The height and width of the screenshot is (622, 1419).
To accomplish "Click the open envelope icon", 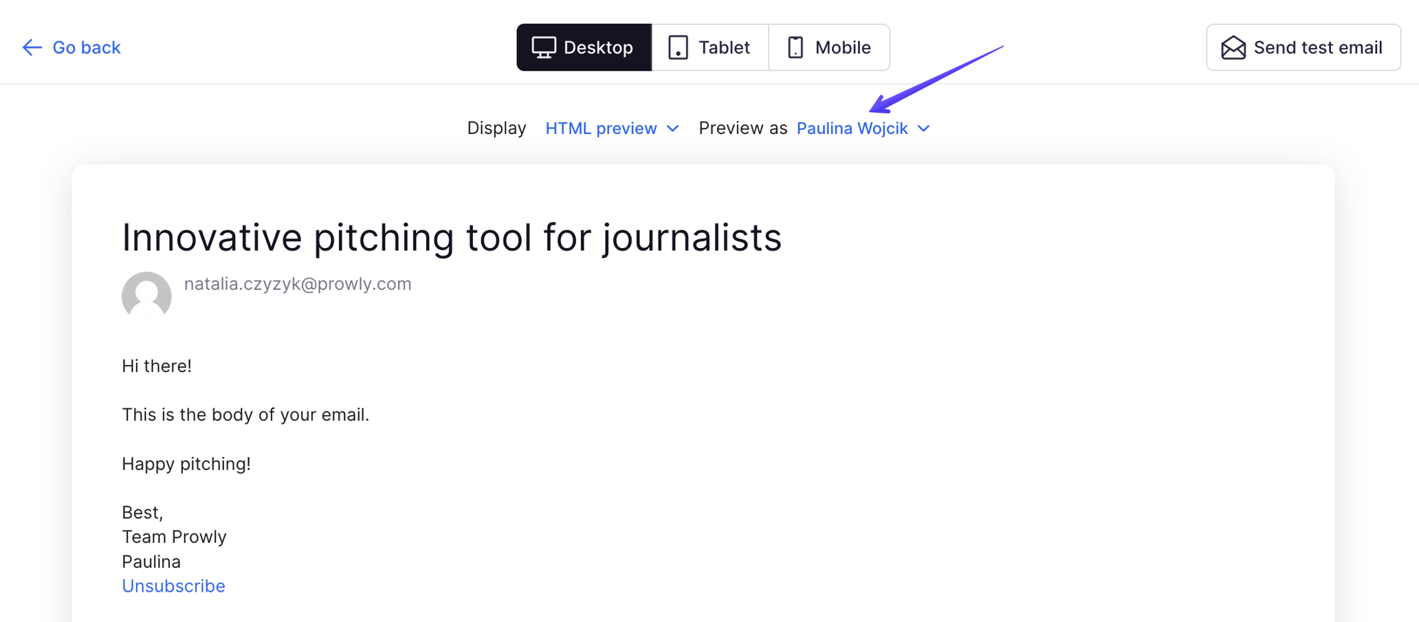I will point(1233,47).
